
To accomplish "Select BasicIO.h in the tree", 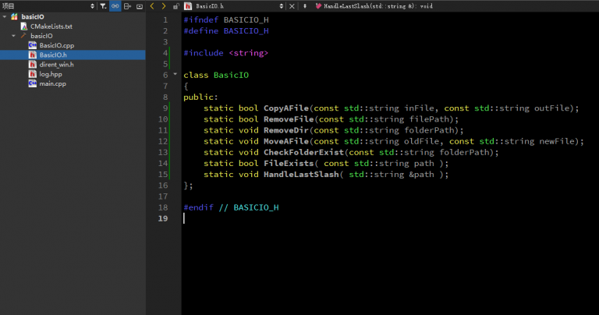I will click(x=53, y=55).
